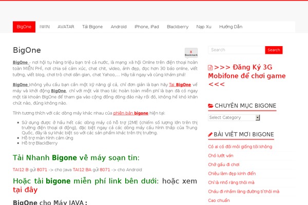308x205 pixels.
Task: Click the TAI12 BA SMS code text
Action: coord(82,170)
